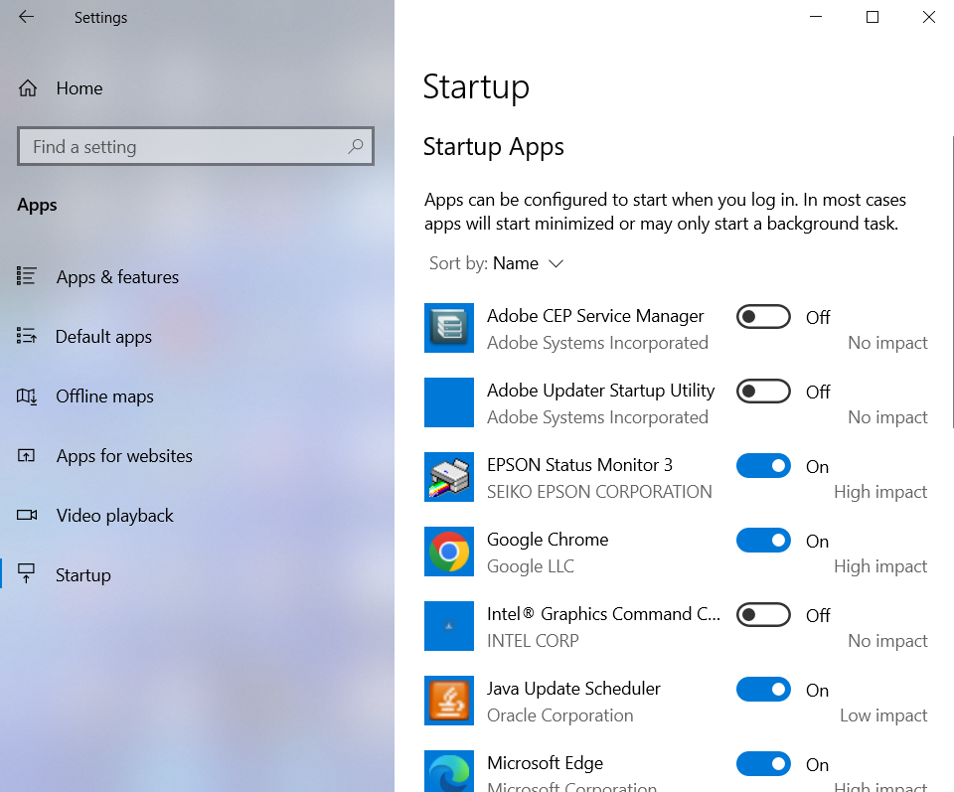
Task: Click the Home house icon
Action: click(x=28, y=88)
